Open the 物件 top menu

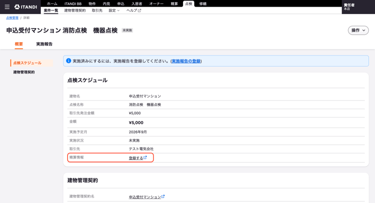point(92,4)
